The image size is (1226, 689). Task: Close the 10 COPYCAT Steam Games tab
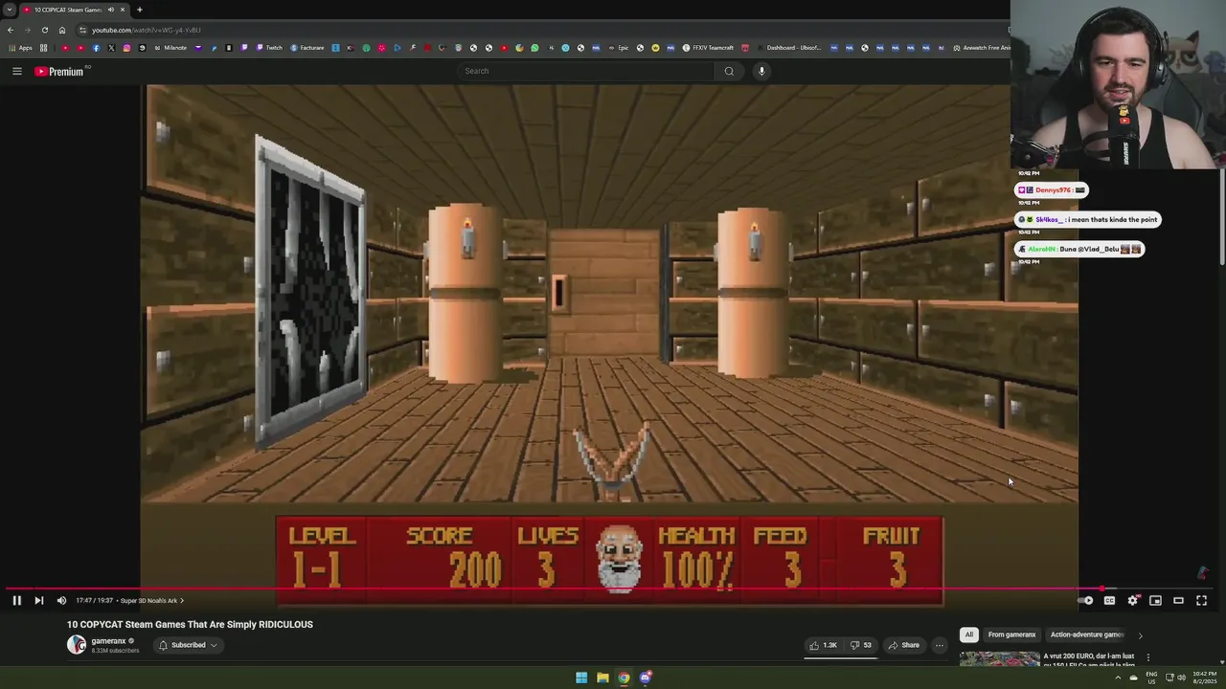[x=123, y=10]
